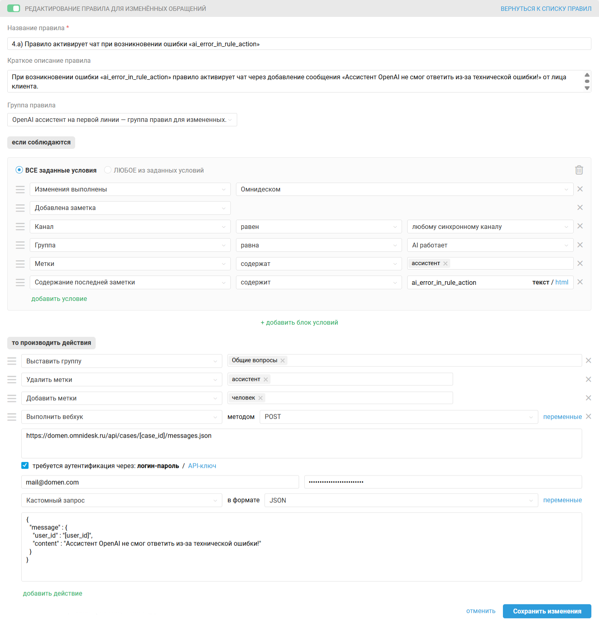Click the webhook URL input field
Screen dimensions: 599x626
[302, 443]
